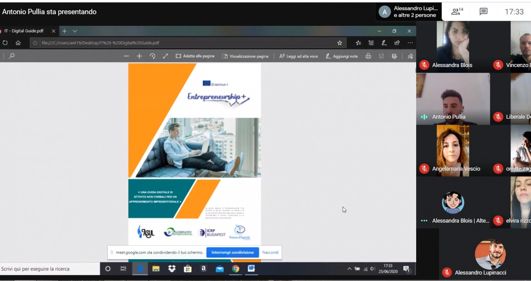The image size is (531, 281).
Task: Open the Edge favorites hub
Action: click(x=358, y=43)
